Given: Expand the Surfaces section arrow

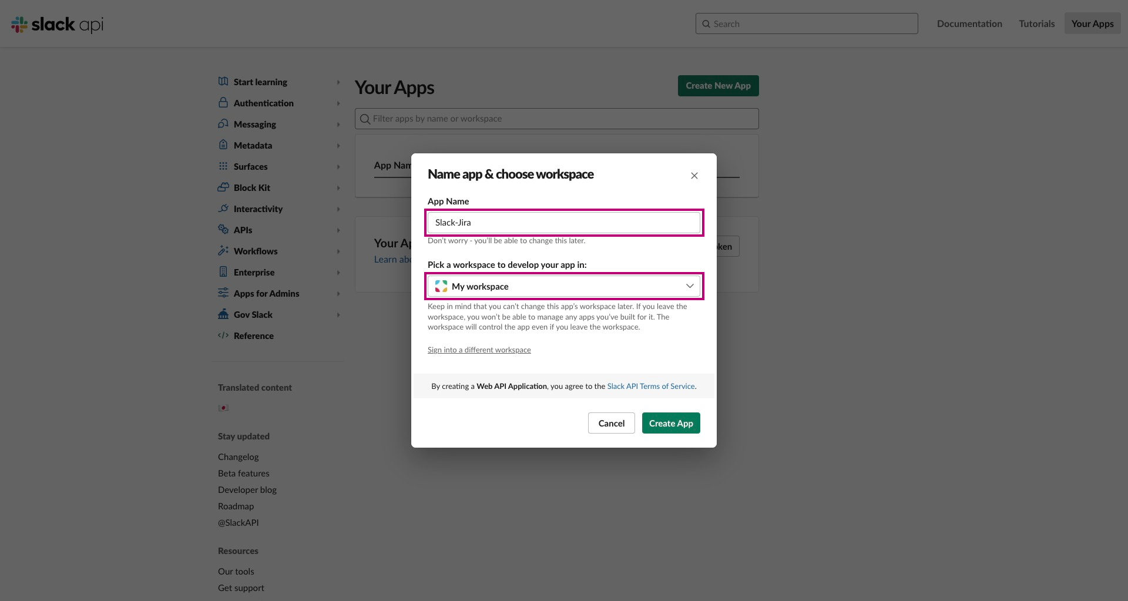Looking at the screenshot, I should click(338, 167).
